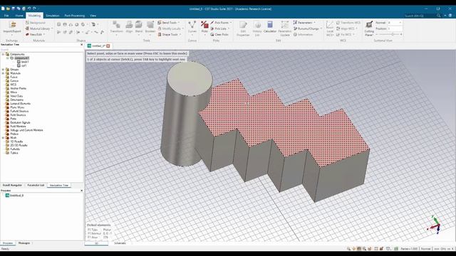
Task: Click Clear Picks
Action: click(219, 34)
